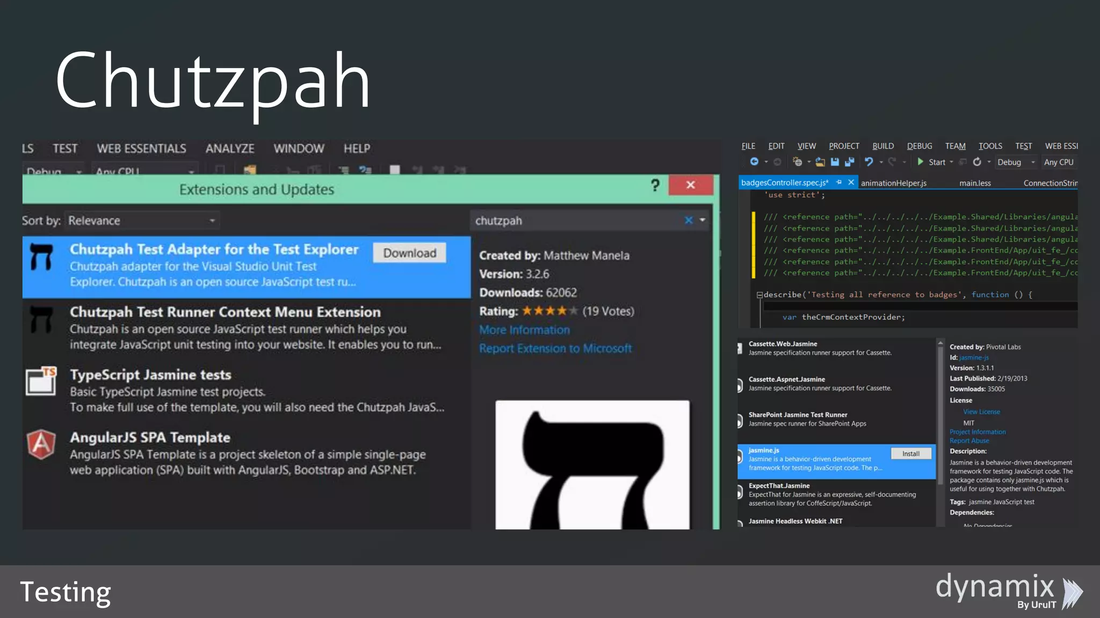The width and height of the screenshot is (1100, 618).
Task: Open the Debug configuration dropdown in right window
Action: click(1016, 162)
